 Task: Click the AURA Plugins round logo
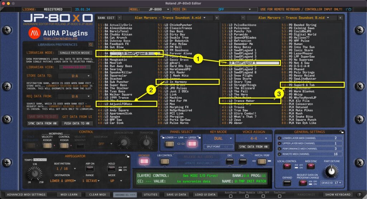pyautogui.click(x=34, y=33)
